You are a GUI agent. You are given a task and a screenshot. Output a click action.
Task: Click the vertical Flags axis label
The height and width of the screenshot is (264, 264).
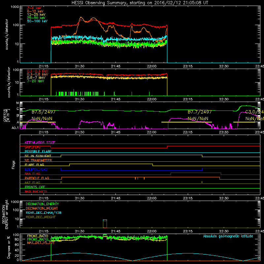pos(14,165)
